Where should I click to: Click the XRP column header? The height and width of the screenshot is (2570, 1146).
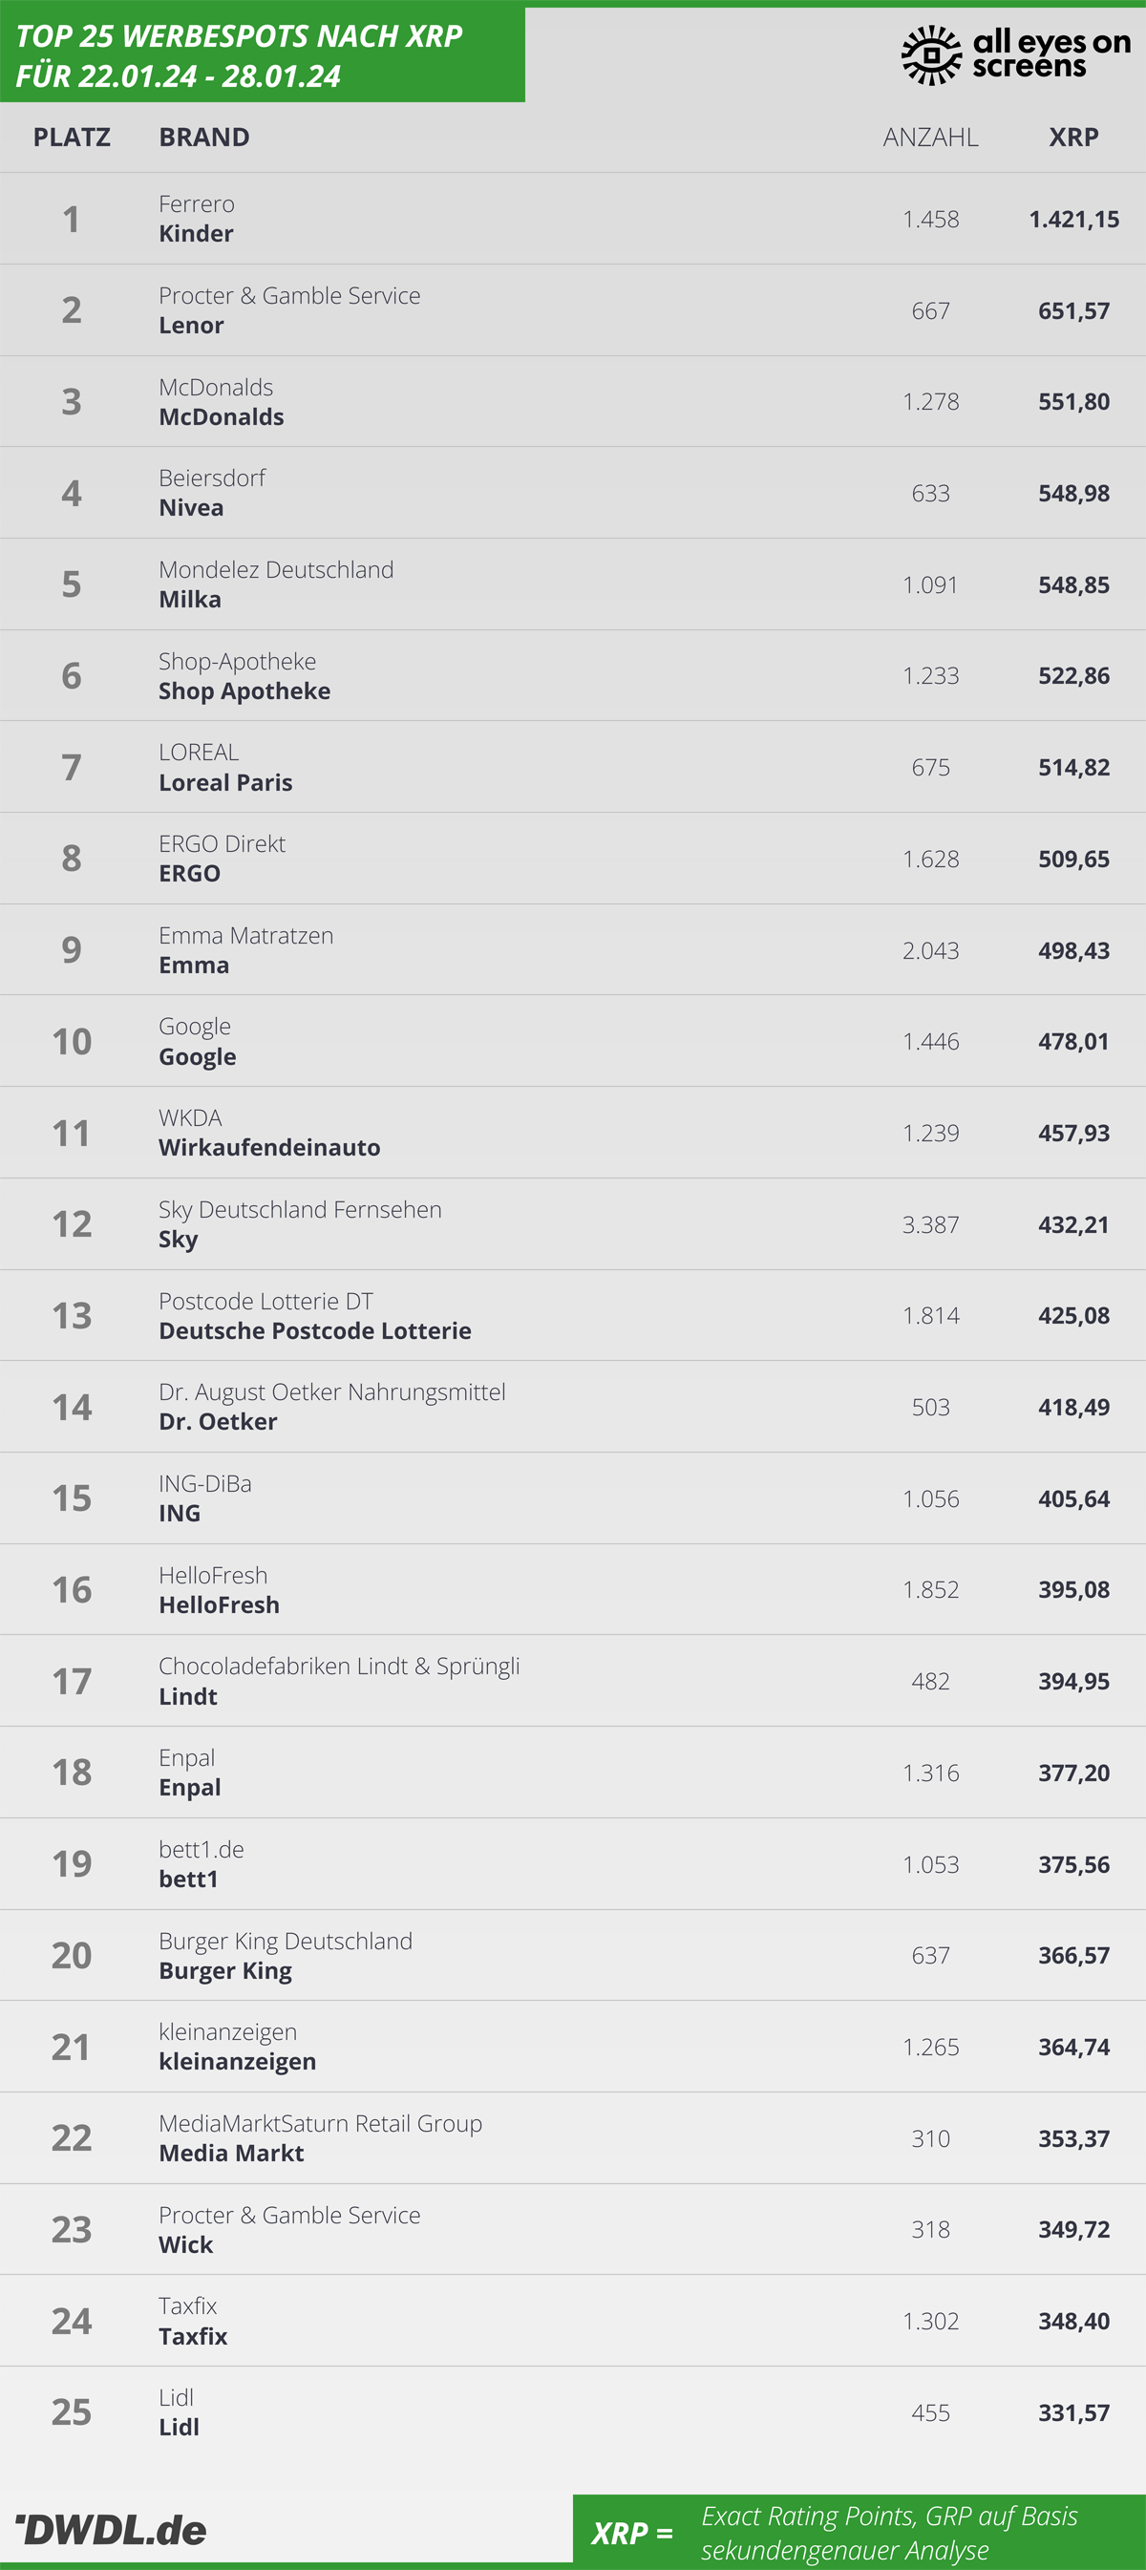click(x=1073, y=137)
